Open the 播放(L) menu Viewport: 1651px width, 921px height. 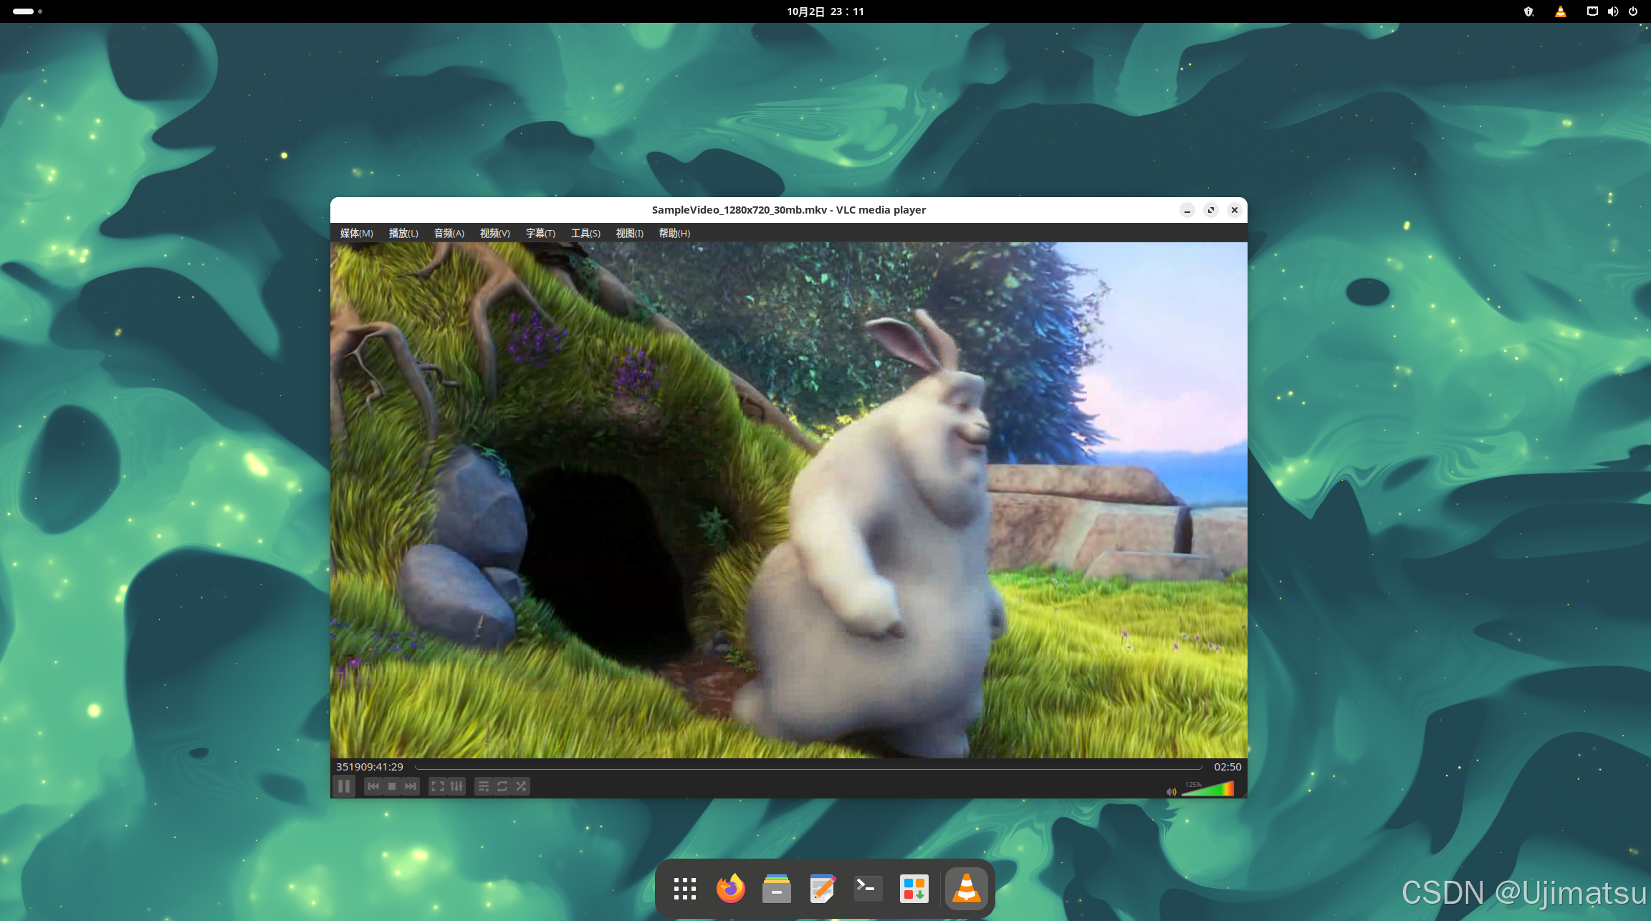click(x=403, y=233)
